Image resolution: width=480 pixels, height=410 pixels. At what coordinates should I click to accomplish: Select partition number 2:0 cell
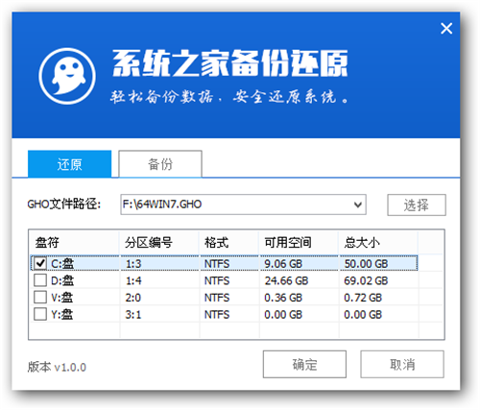133,298
